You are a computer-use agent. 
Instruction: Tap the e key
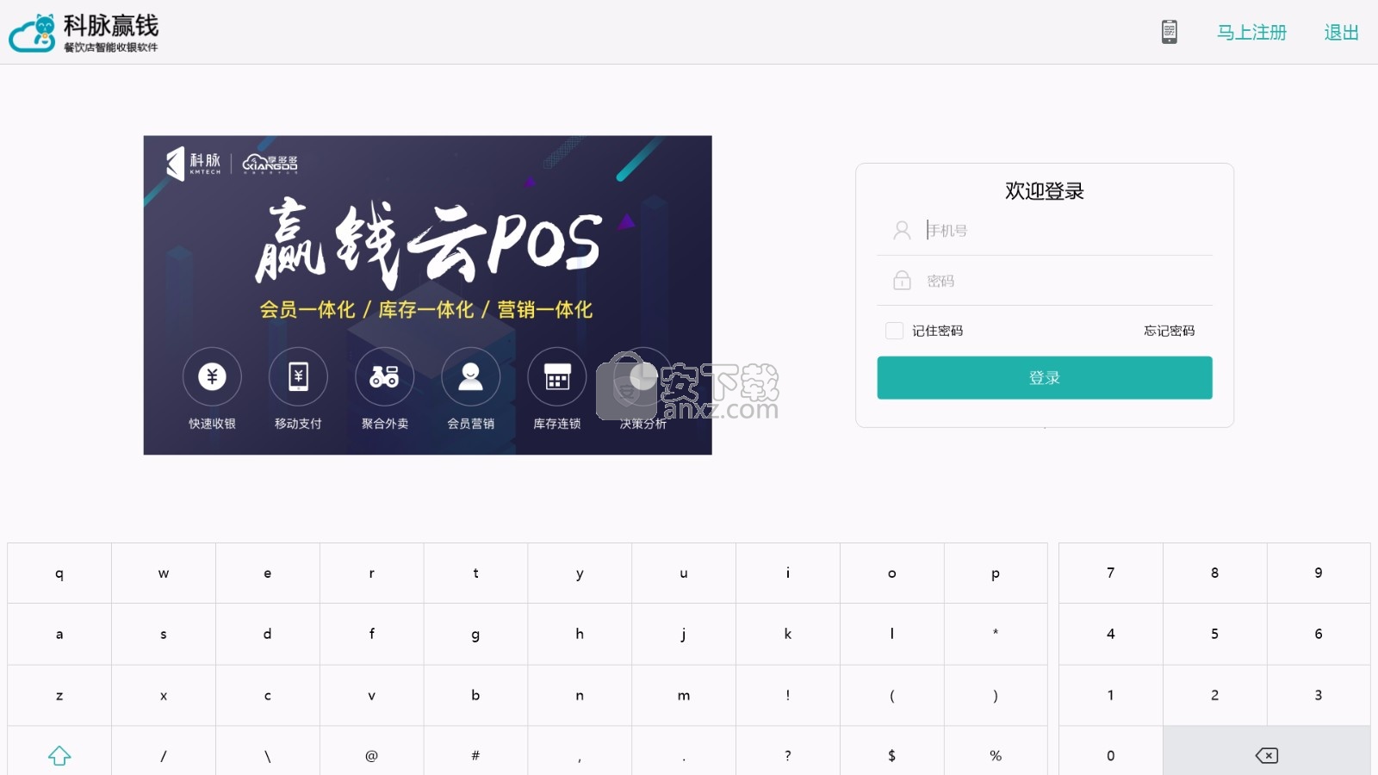click(x=268, y=573)
